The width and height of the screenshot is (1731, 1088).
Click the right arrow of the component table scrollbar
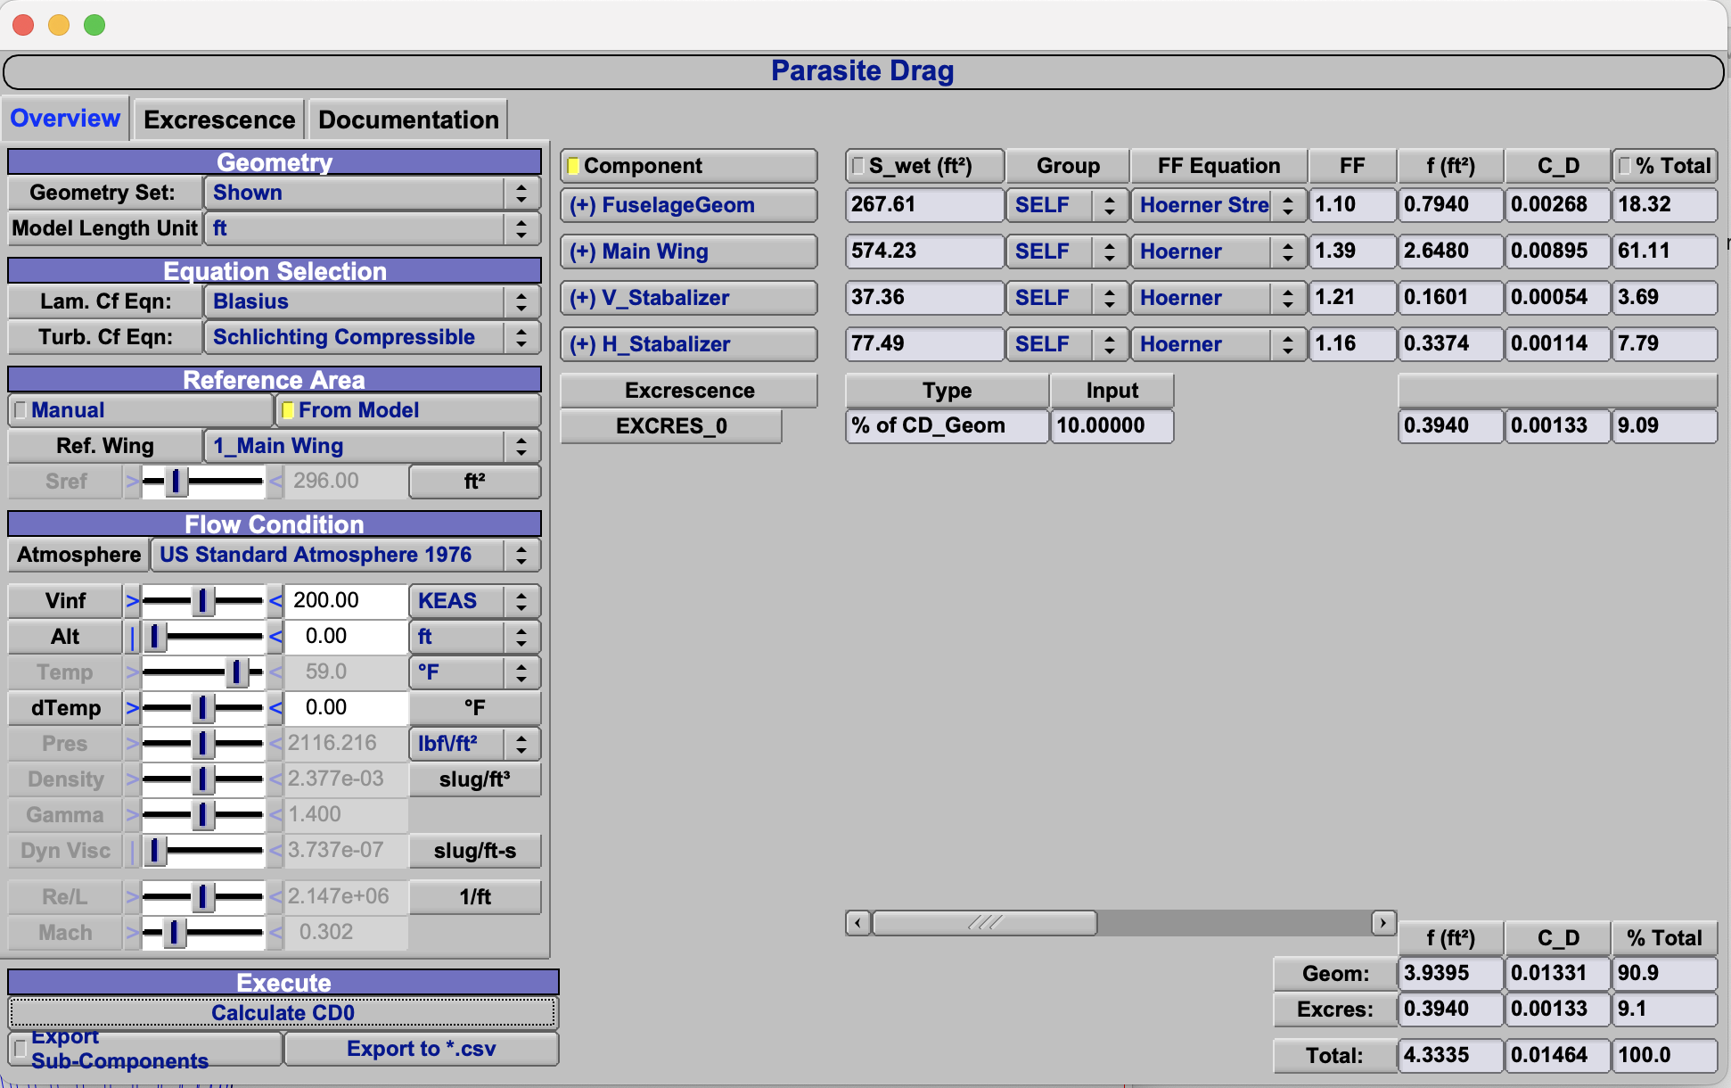coord(1382,923)
